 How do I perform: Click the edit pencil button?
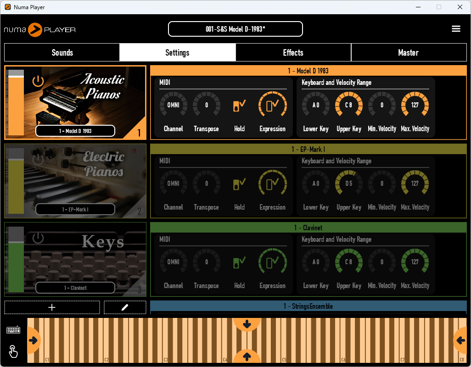(x=125, y=307)
